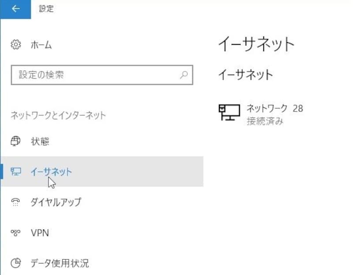Screen dimensions: 353x275
Task: Click the large イーサネット page heading
Action: pyautogui.click(x=256, y=45)
